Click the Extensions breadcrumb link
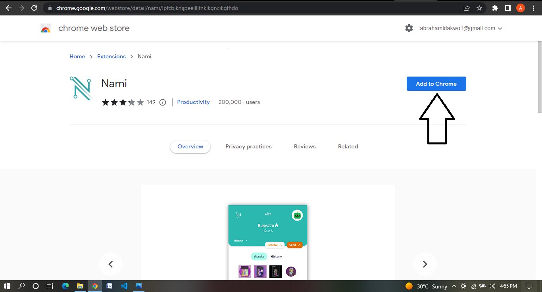The width and height of the screenshot is (542, 292). pyautogui.click(x=111, y=56)
